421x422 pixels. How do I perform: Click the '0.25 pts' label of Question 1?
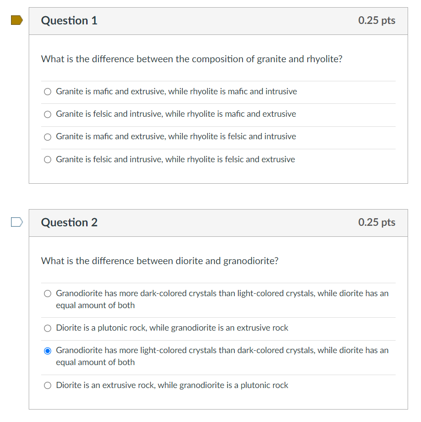[x=377, y=21]
